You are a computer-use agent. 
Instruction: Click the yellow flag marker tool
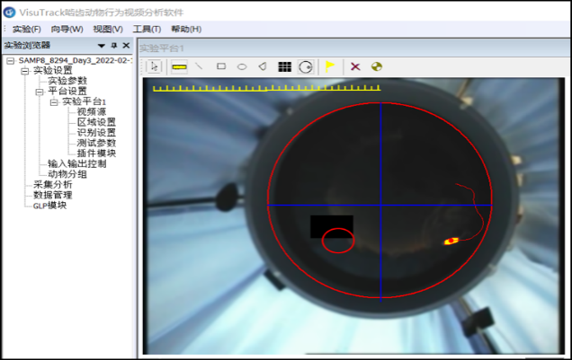[330, 66]
